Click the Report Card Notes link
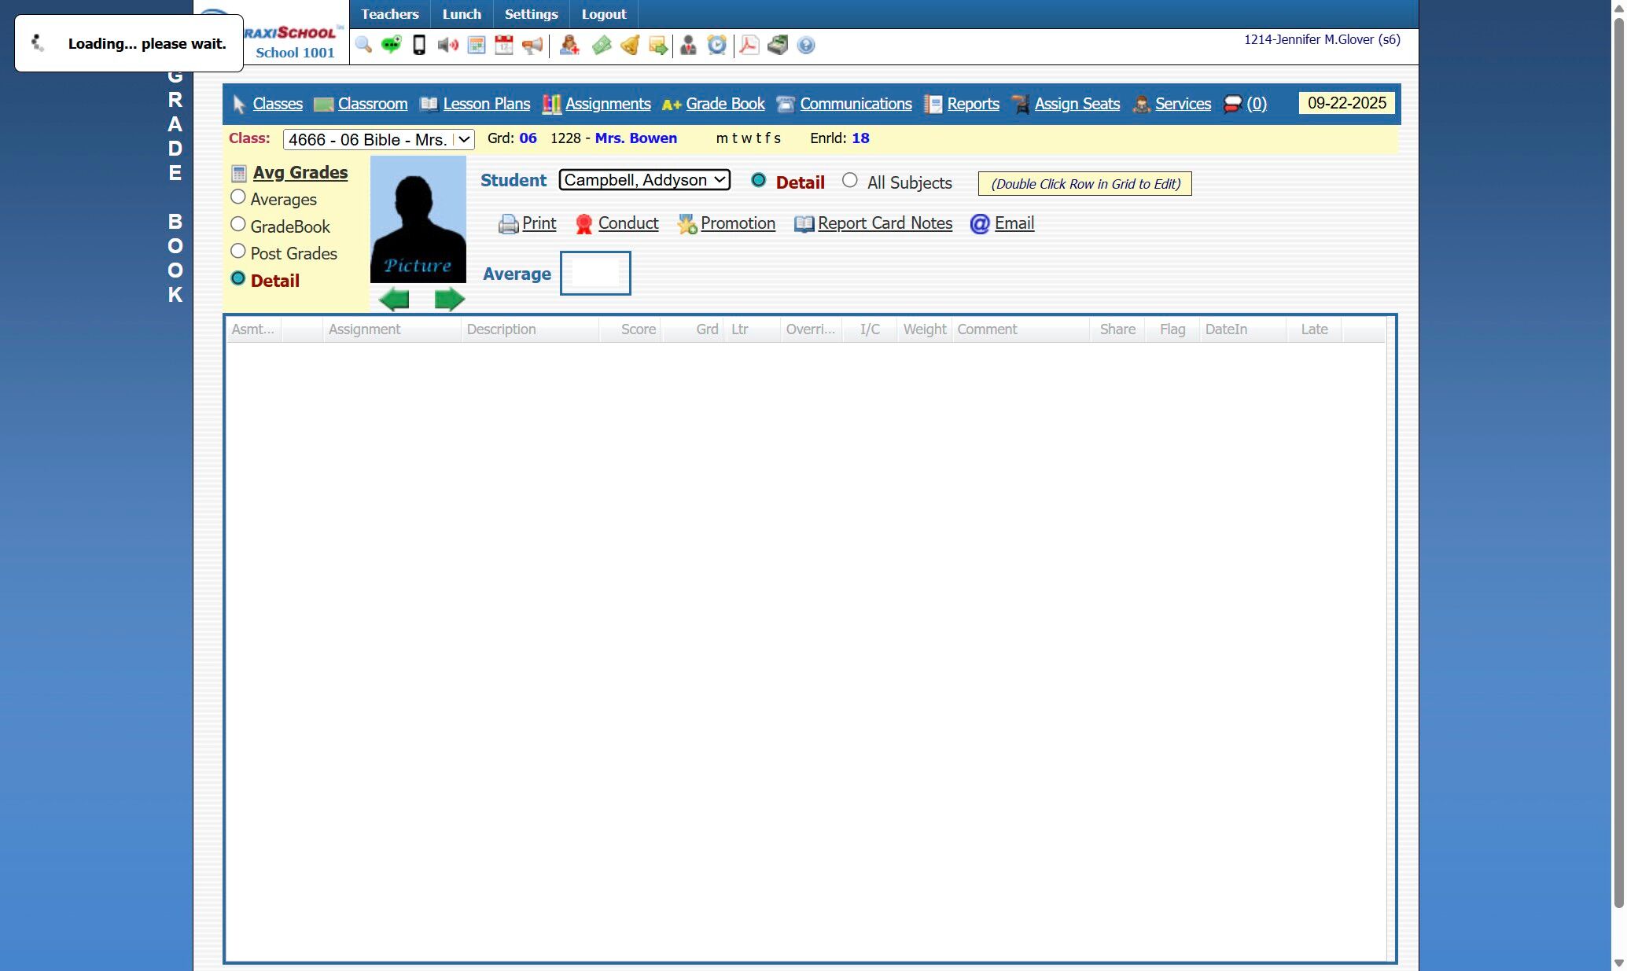The width and height of the screenshot is (1627, 971). (885, 223)
